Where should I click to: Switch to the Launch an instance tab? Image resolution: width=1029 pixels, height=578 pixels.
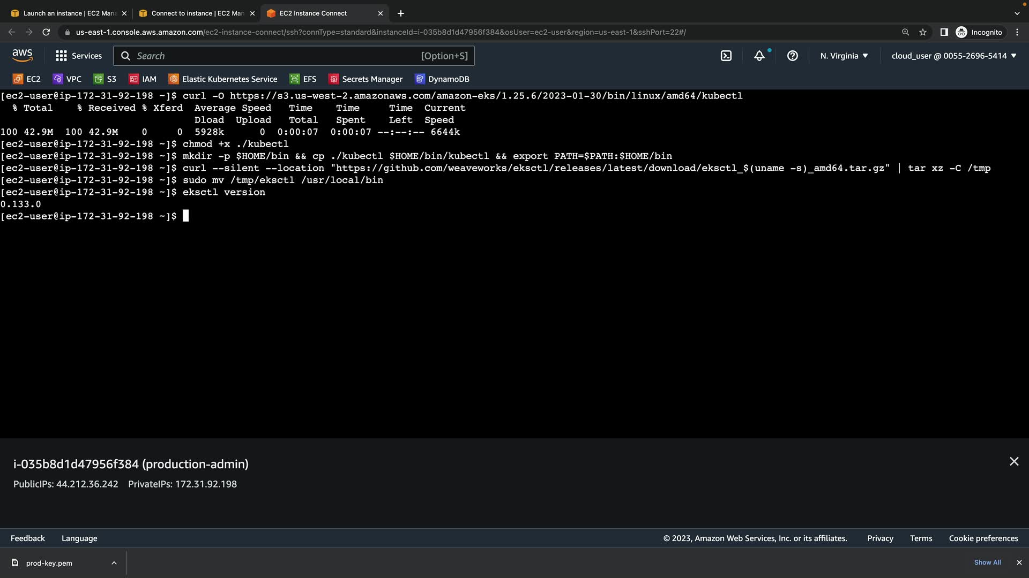point(69,13)
